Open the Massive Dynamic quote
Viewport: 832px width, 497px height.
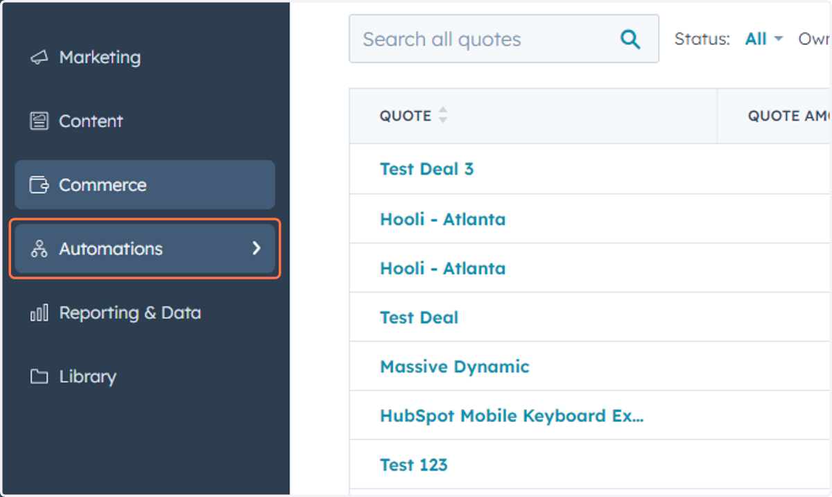coord(454,367)
